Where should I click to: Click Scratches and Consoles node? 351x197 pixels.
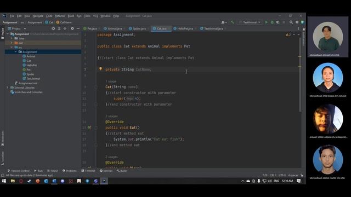[x=28, y=92]
